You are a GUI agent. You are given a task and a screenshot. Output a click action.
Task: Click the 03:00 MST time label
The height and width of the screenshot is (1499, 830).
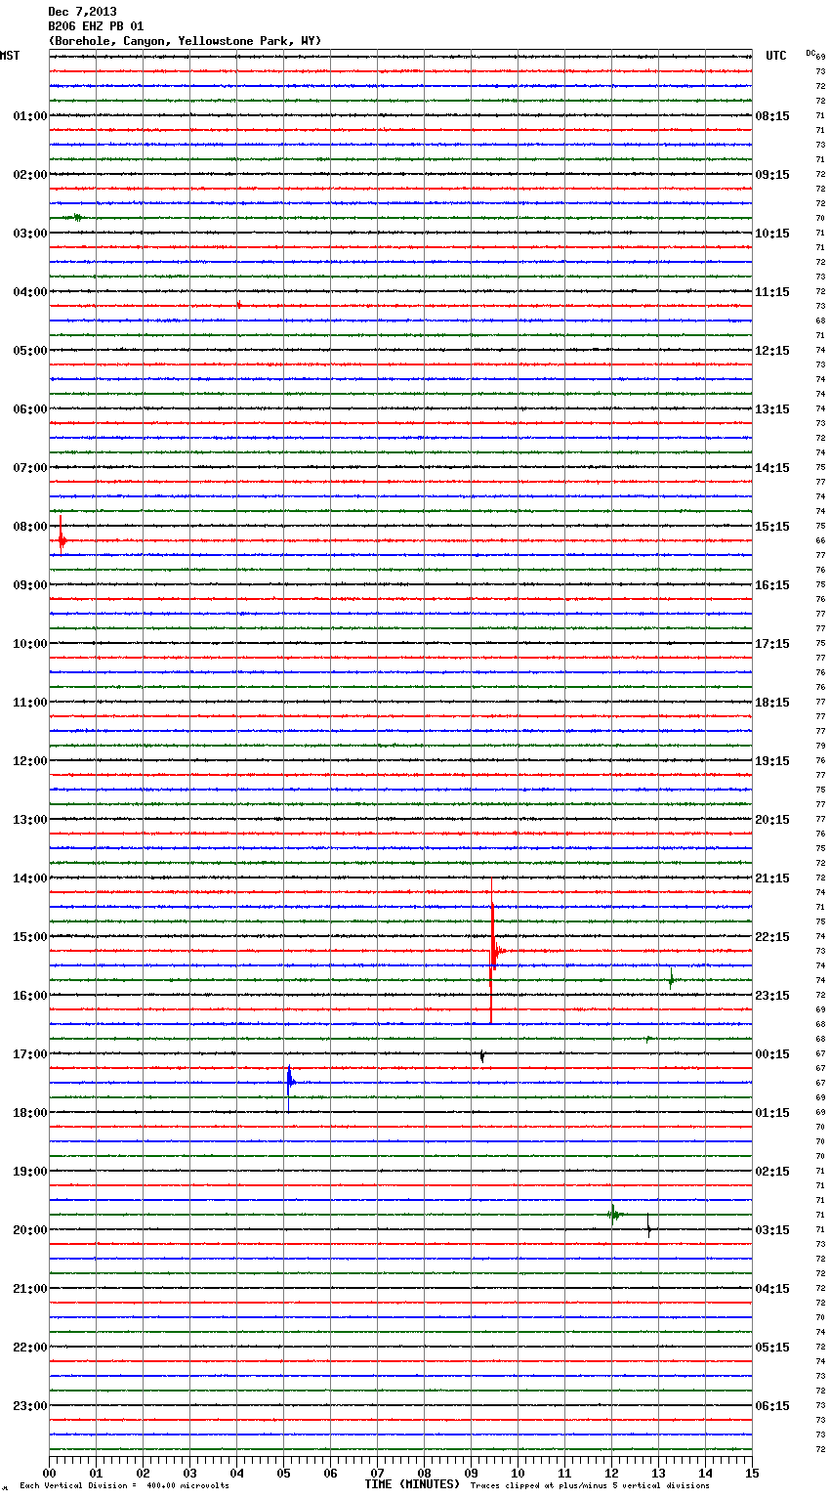30,234
